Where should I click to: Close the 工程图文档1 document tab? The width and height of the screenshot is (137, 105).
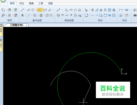(x=26, y=25)
